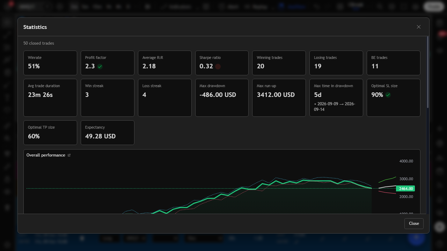Click the green checkmark beside Optimal SL size

388,95
